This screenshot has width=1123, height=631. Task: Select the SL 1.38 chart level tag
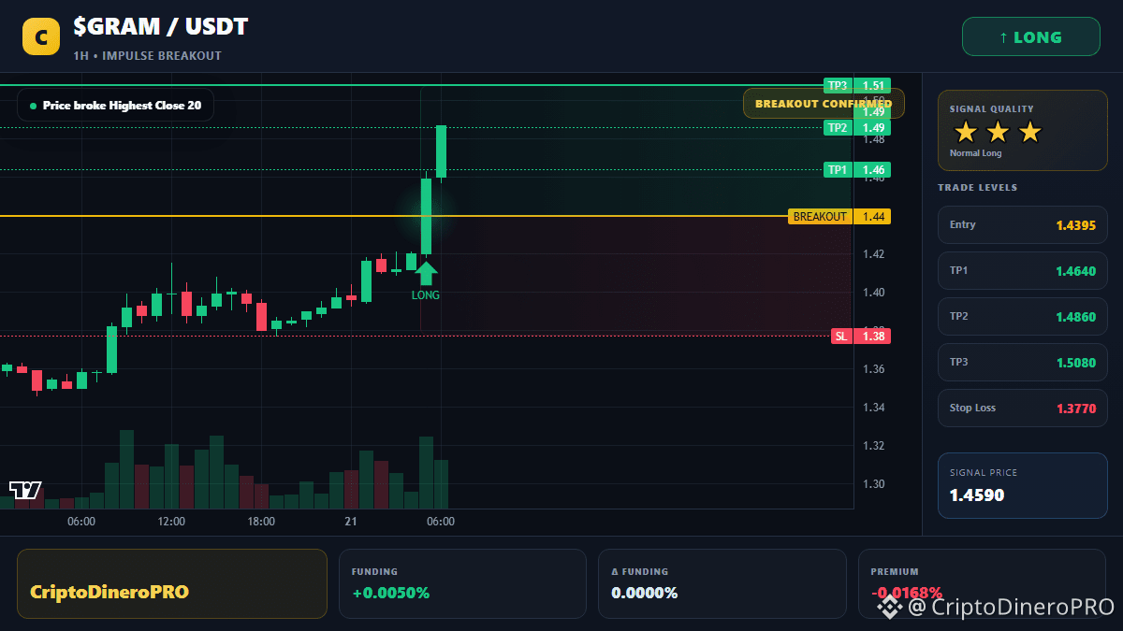tap(860, 337)
